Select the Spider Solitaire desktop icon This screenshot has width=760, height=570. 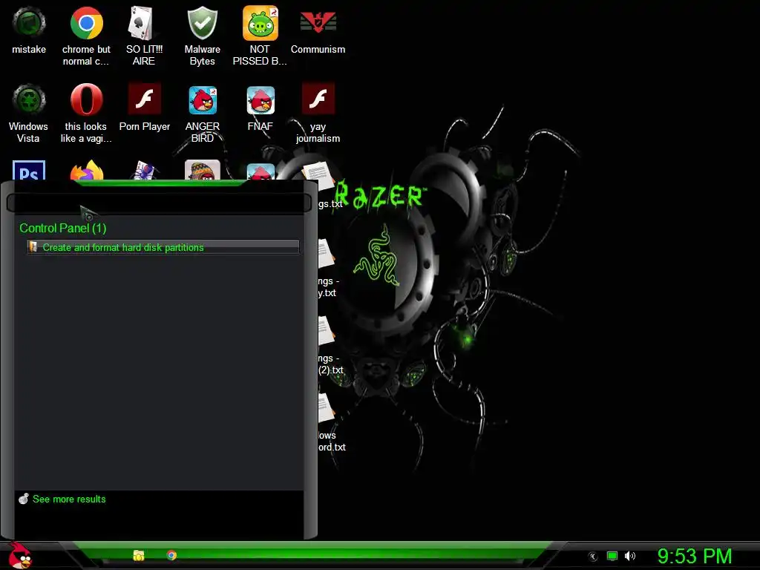click(144, 171)
